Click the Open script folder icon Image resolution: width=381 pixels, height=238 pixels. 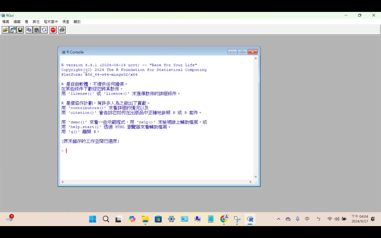coord(5,30)
